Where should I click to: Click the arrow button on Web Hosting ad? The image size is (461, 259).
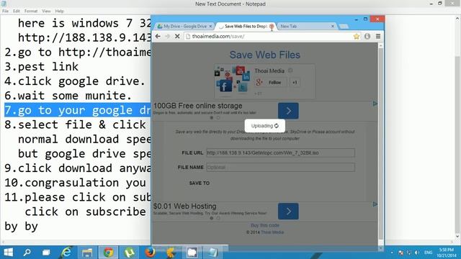(288, 211)
